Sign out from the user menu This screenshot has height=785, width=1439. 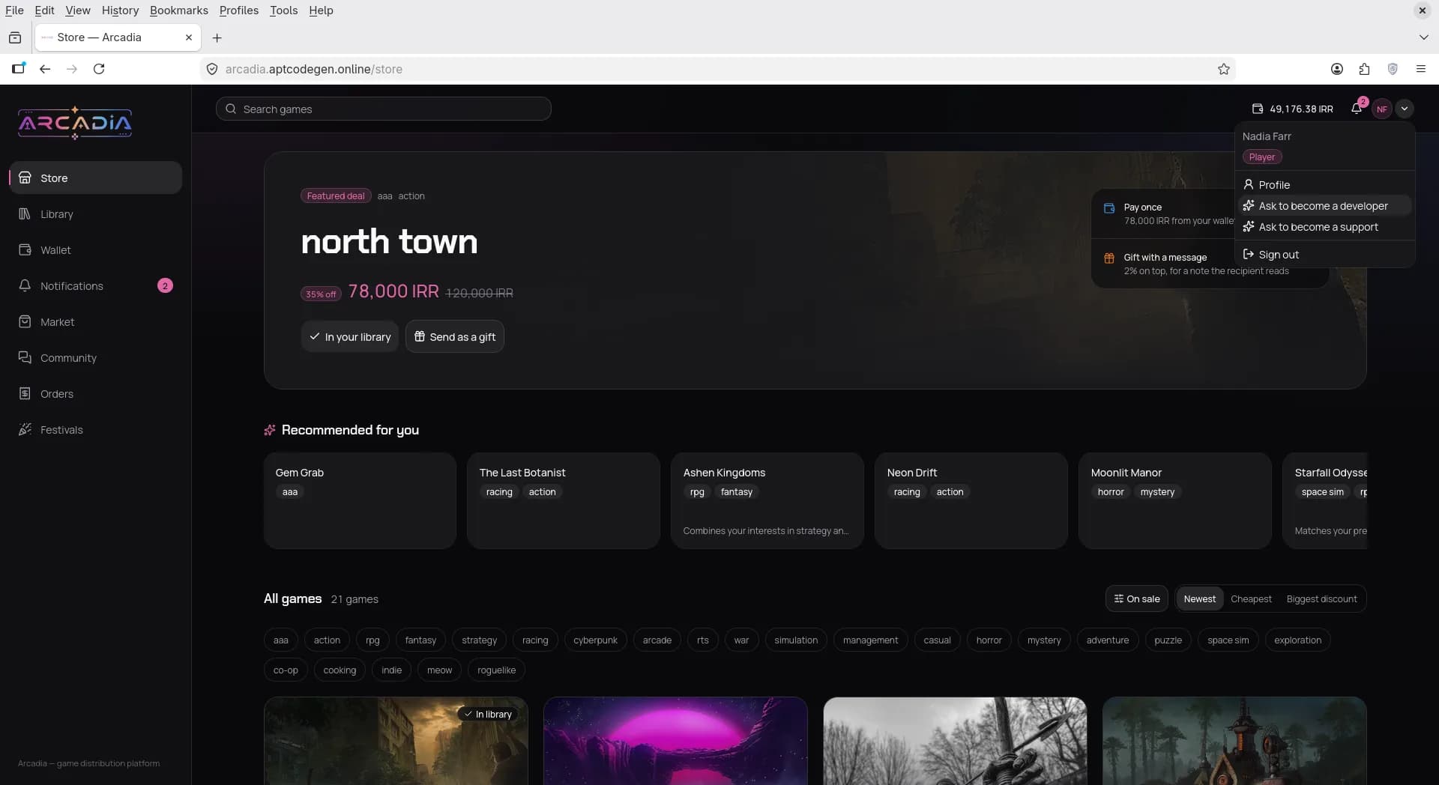[1324, 255]
